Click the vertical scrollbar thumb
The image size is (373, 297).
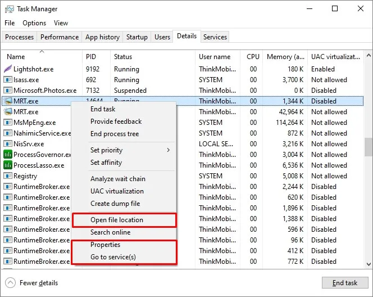click(x=369, y=147)
